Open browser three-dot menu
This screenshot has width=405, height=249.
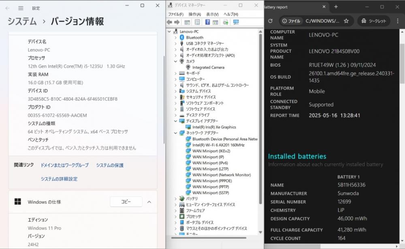(398, 21)
